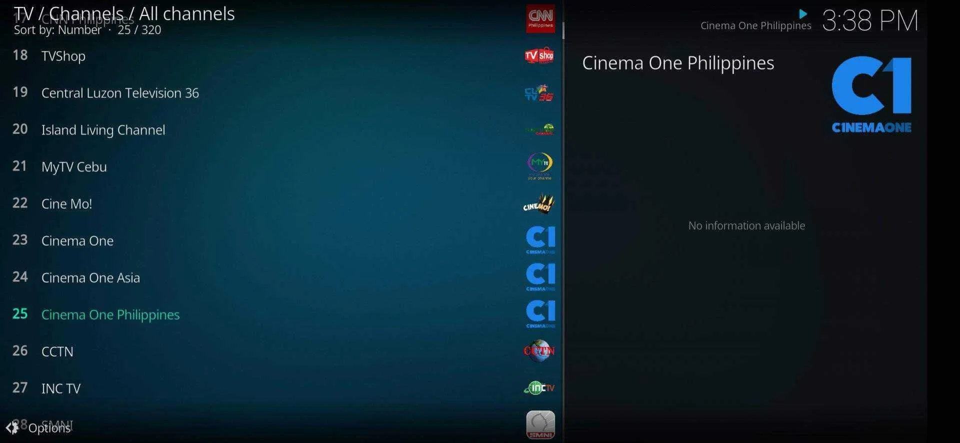Select Island Living Channel
The image size is (960, 443).
pyautogui.click(x=280, y=129)
